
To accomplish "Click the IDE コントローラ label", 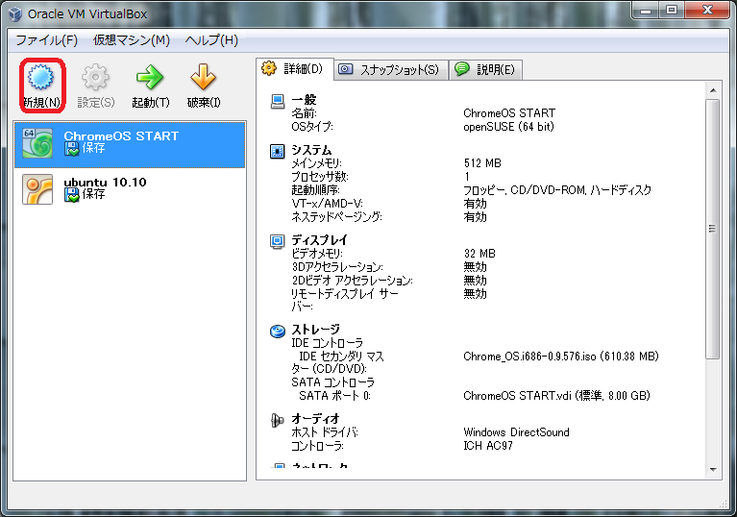I will (x=327, y=343).
